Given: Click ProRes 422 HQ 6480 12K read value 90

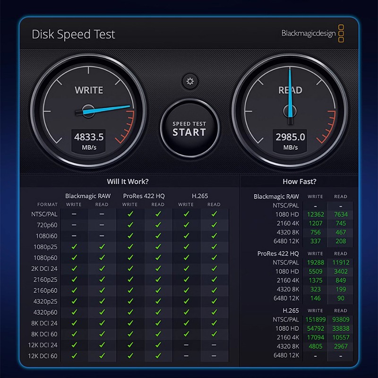Looking at the screenshot, I should (x=341, y=298).
